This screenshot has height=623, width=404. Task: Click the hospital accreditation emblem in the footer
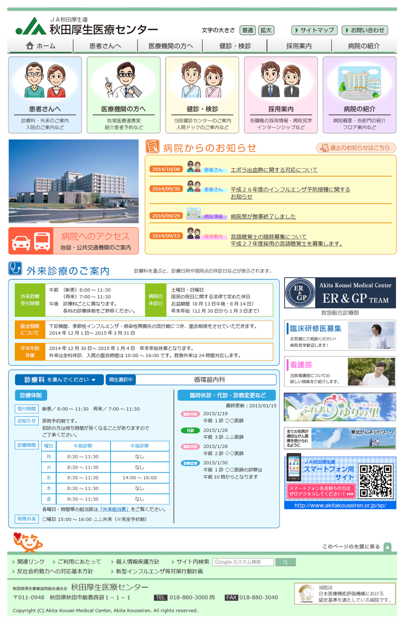(x=306, y=594)
